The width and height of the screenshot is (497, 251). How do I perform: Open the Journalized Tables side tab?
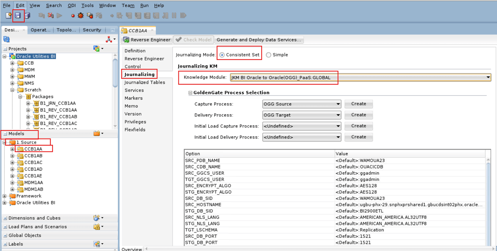click(x=144, y=82)
